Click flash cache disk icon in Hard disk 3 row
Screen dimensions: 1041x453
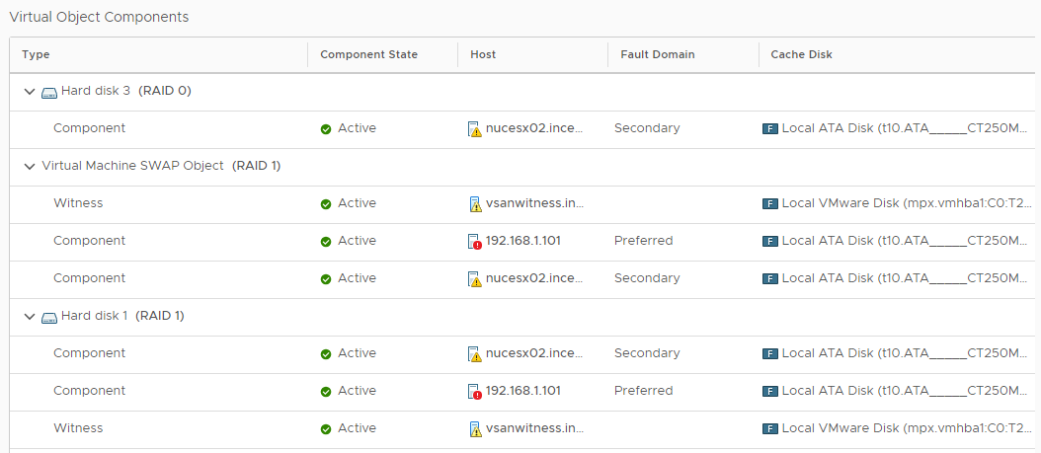point(770,128)
